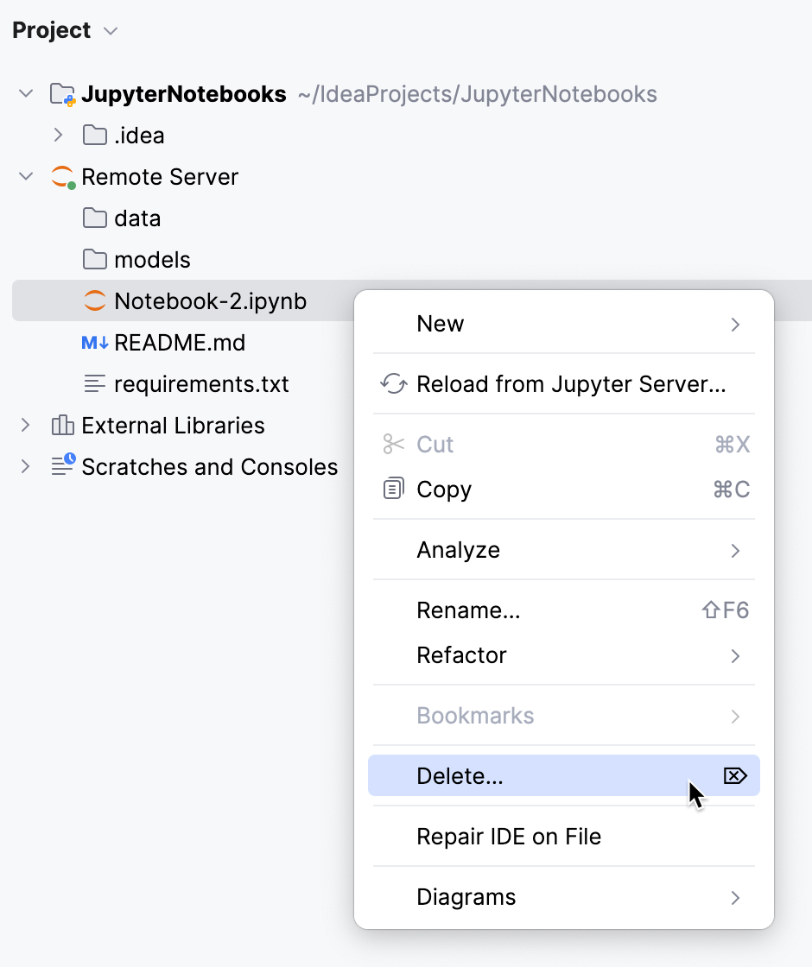Viewport: 812px width, 967px height.
Task: Click the scissors icon next to Cut
Action: pos(393,444)
